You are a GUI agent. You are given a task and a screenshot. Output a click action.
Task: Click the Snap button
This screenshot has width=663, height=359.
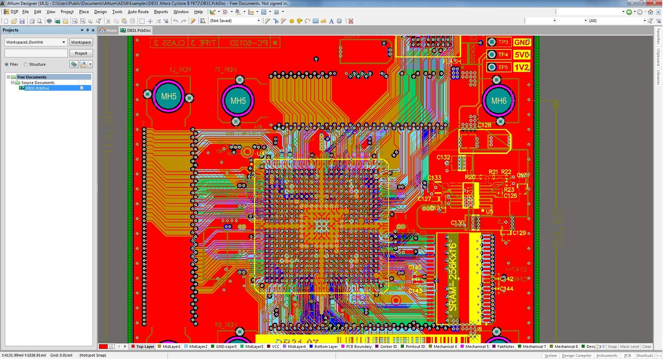click(x=612, y=347)
